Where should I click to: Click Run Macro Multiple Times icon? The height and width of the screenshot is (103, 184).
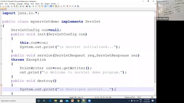pos(75,6)
